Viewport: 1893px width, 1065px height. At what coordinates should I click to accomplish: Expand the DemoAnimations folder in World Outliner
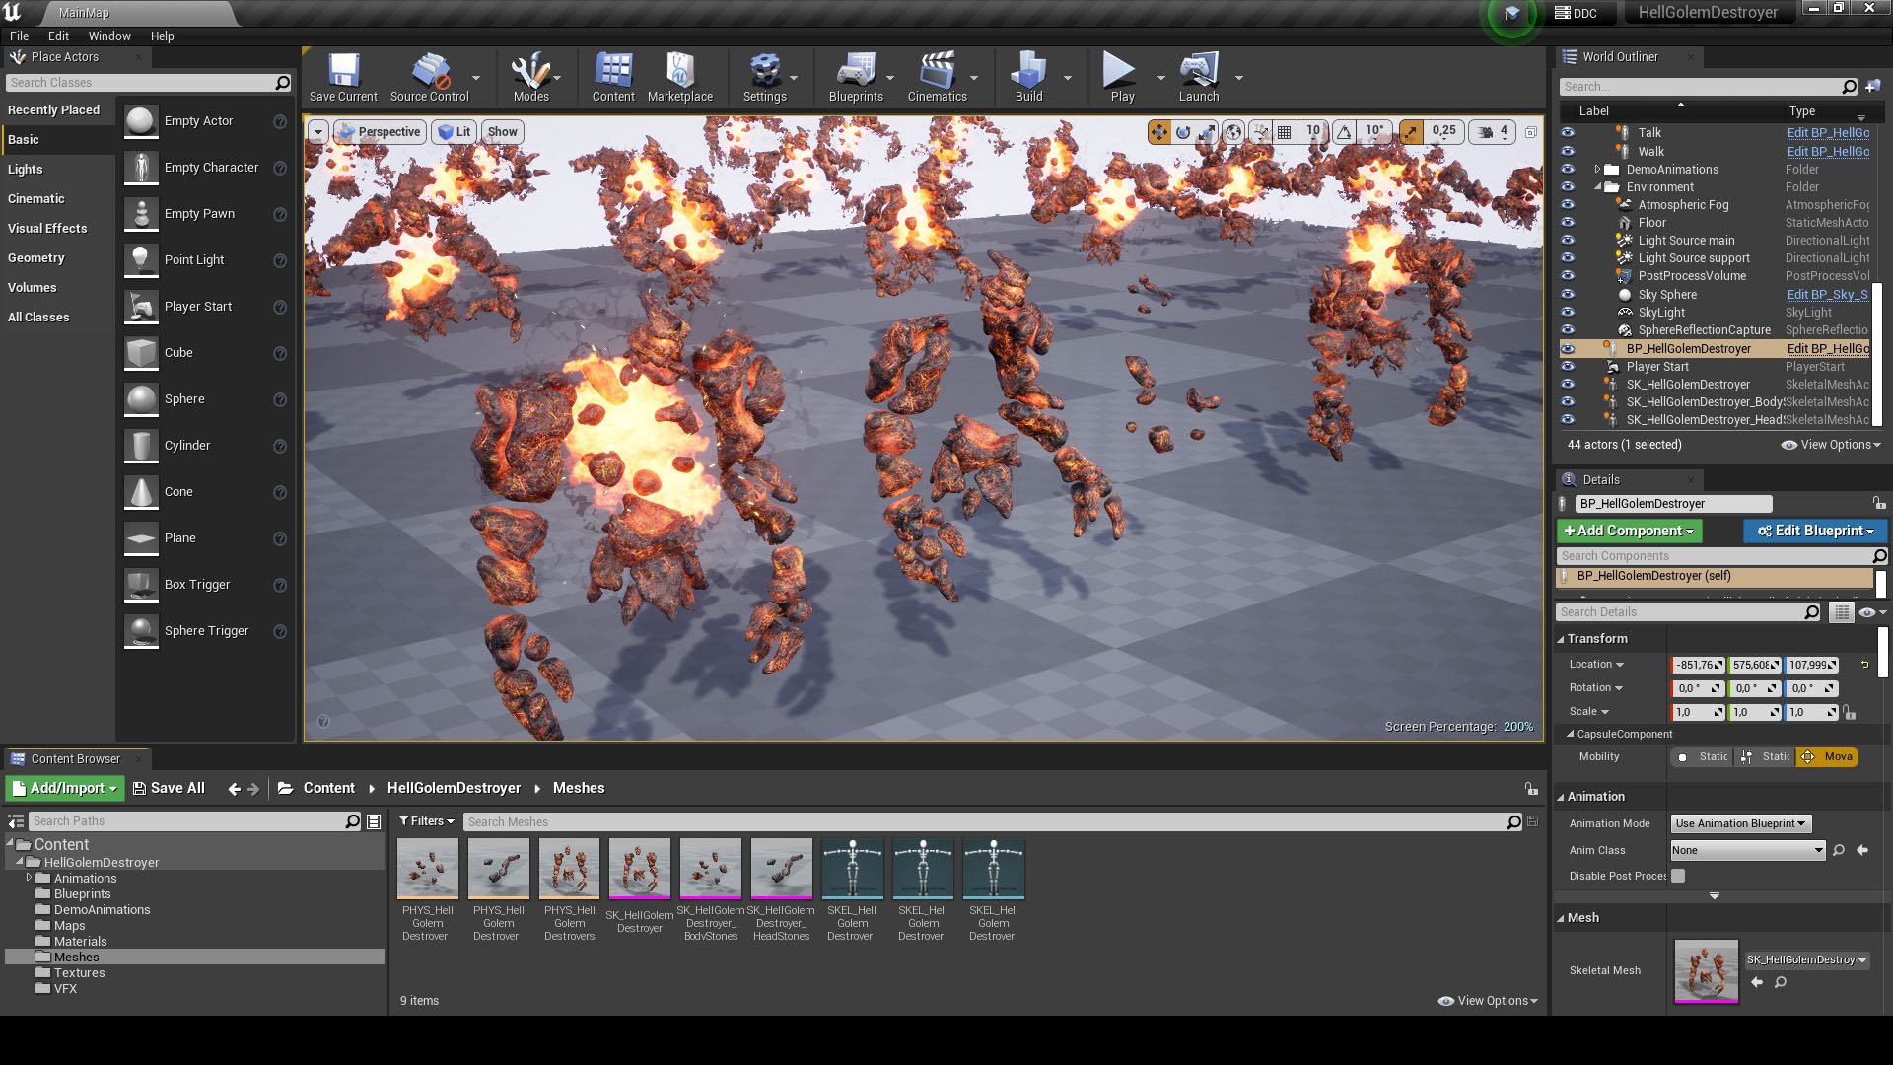[x=1597, y=170]
